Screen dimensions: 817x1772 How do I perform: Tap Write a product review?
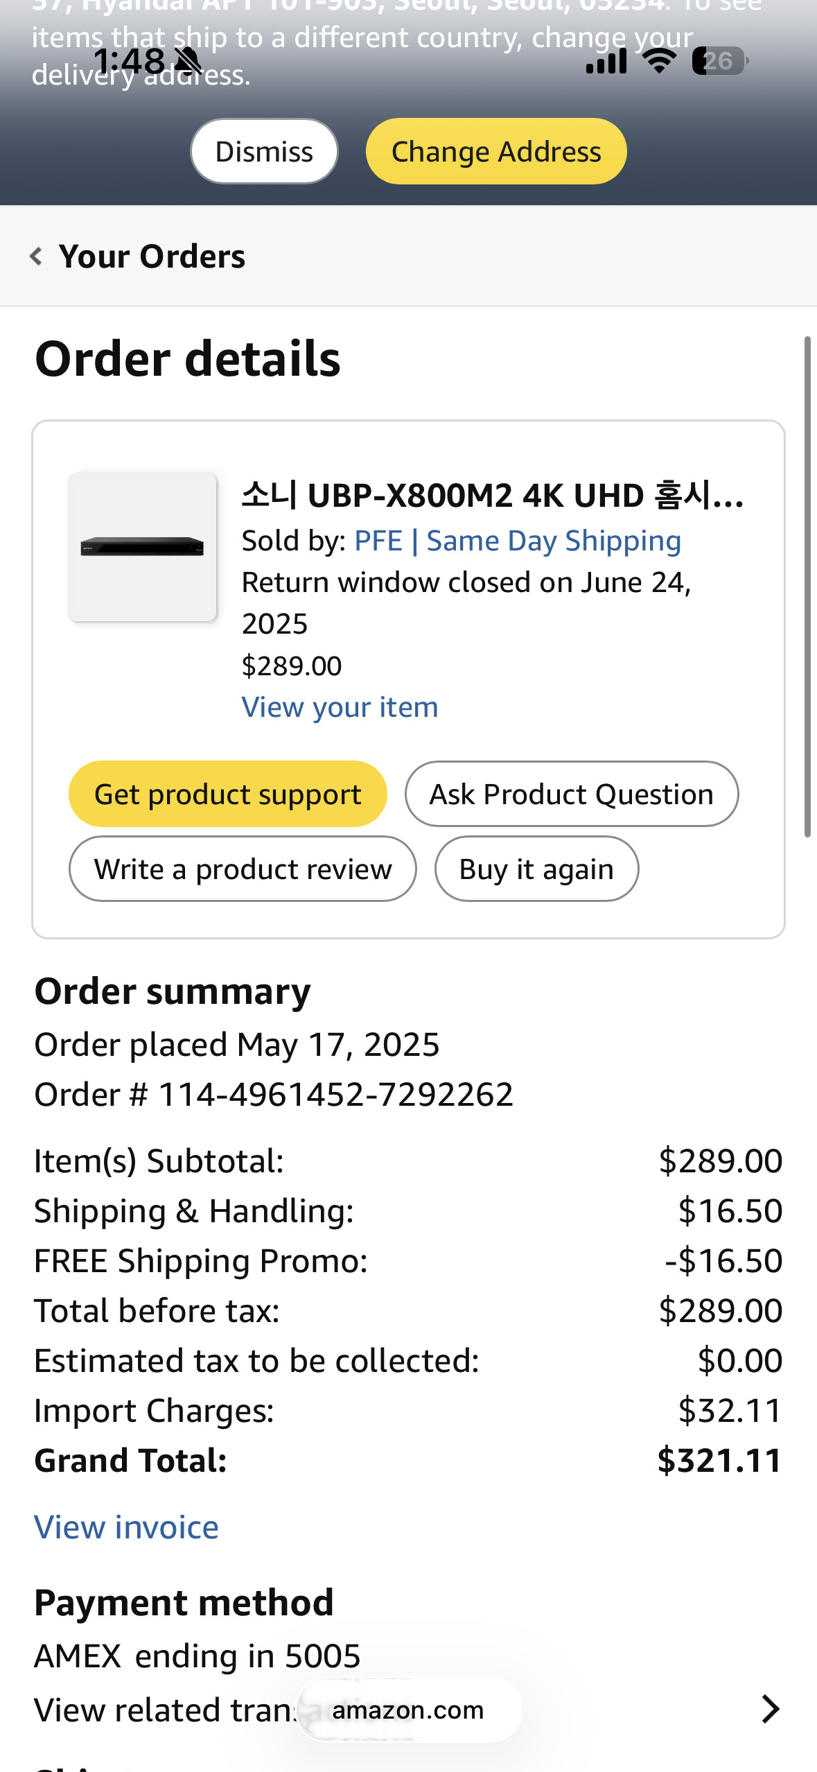243,869
